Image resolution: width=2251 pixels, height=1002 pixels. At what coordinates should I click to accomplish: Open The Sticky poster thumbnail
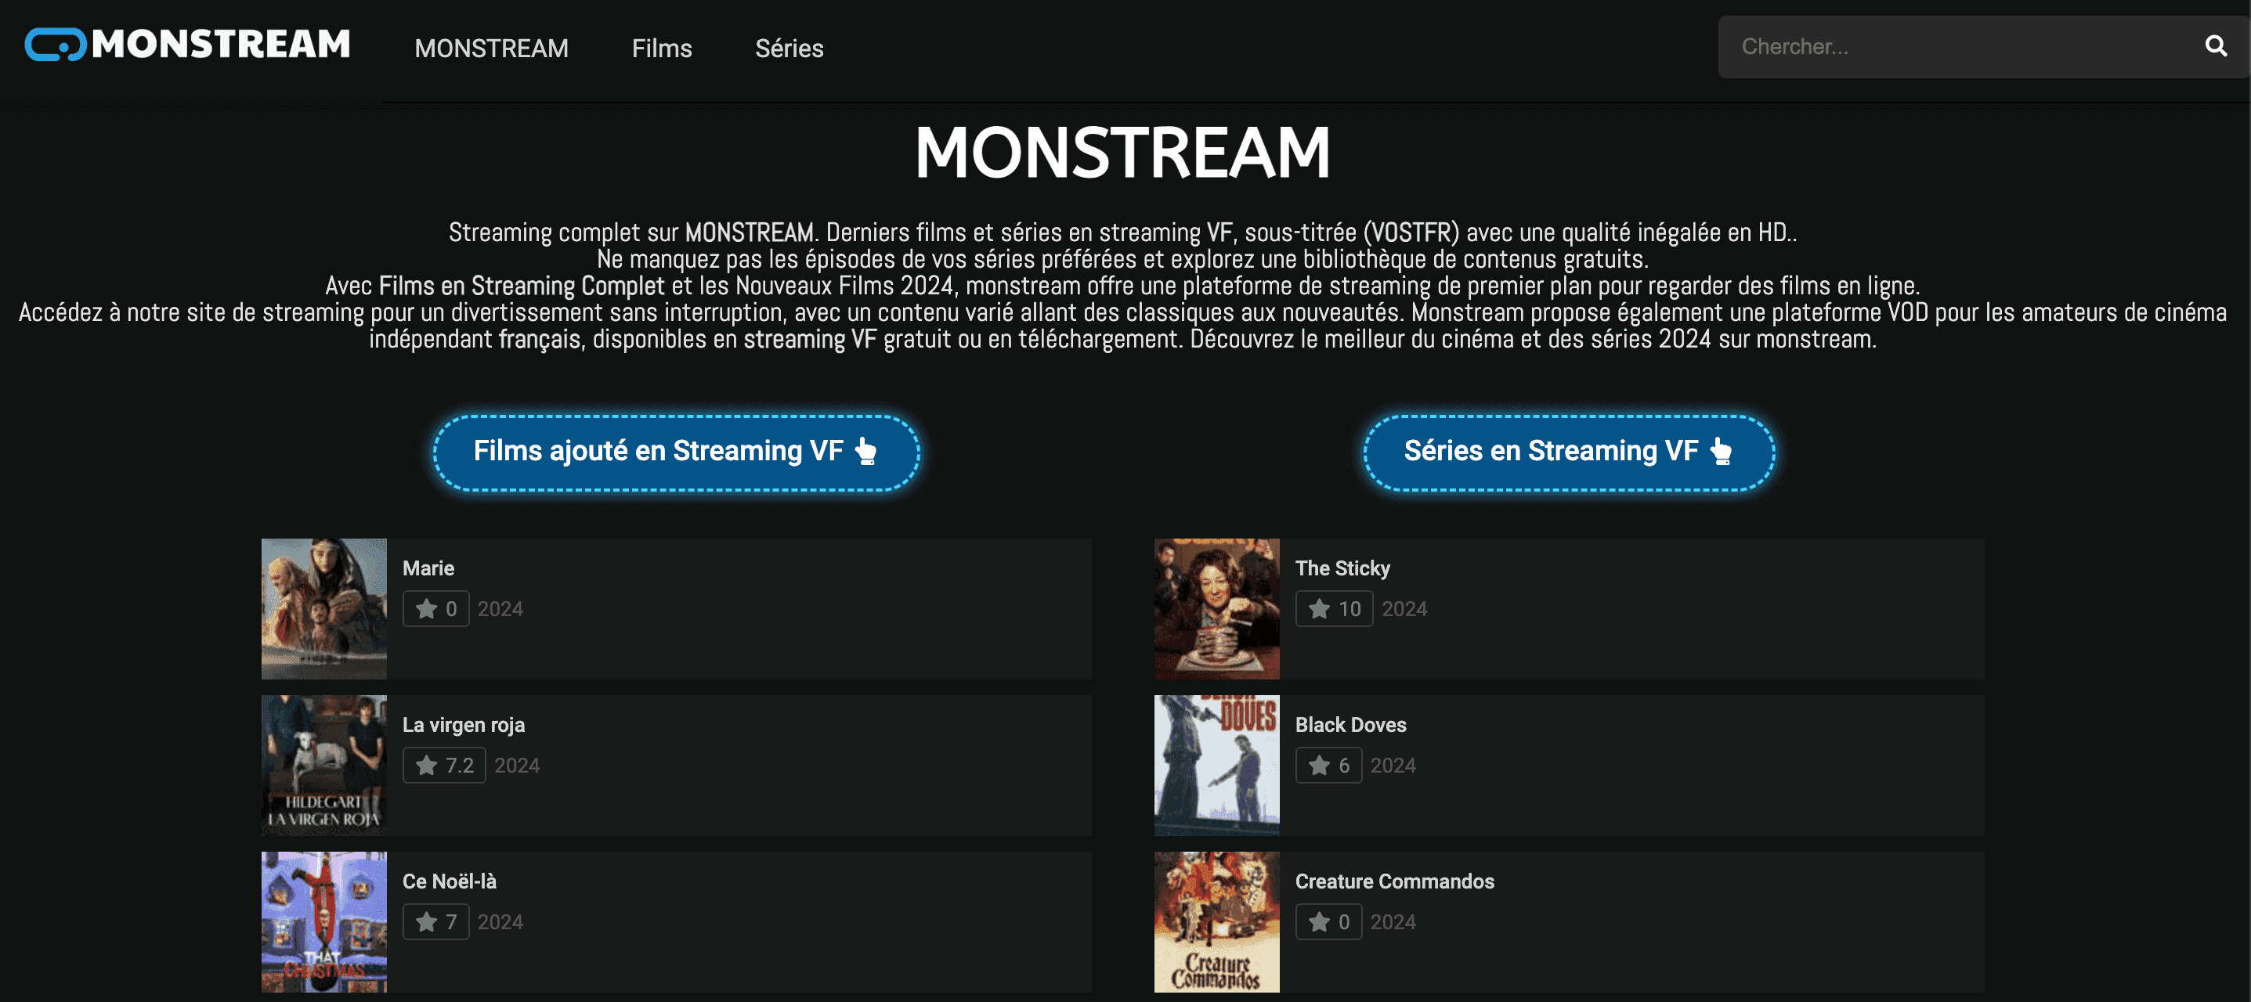coord(1216,609)
